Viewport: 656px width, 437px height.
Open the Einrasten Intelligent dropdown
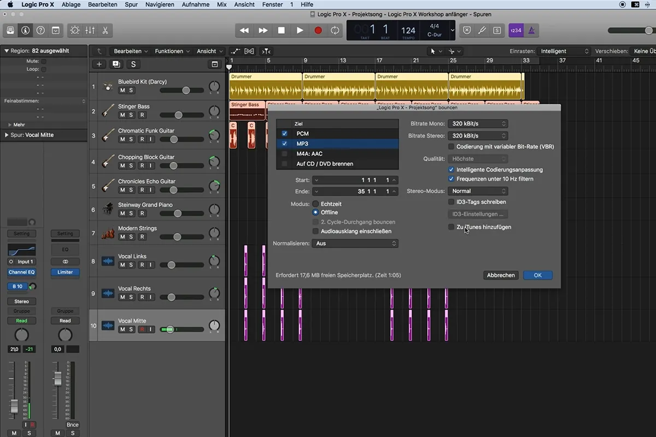(x=565, y=51)
